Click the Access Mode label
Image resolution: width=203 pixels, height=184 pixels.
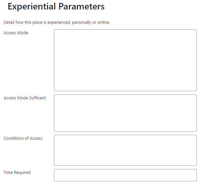(16, 33)
